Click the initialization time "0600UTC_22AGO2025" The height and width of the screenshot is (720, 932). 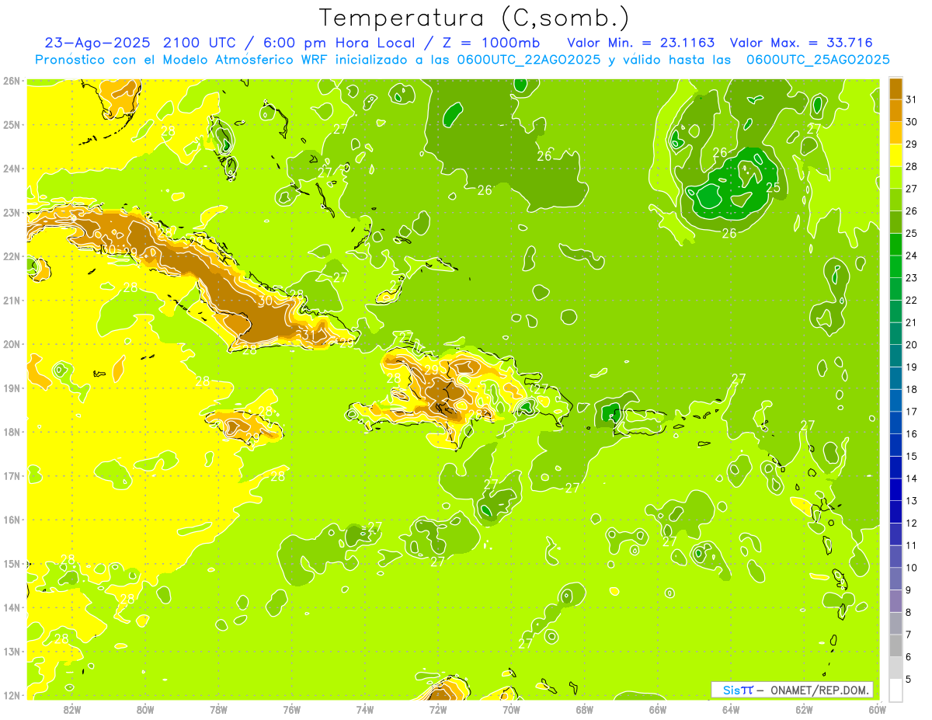528,60
